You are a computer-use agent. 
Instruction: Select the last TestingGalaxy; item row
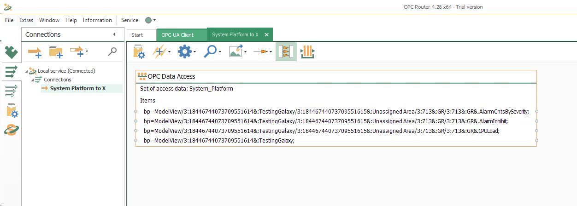tap(336, 140)
